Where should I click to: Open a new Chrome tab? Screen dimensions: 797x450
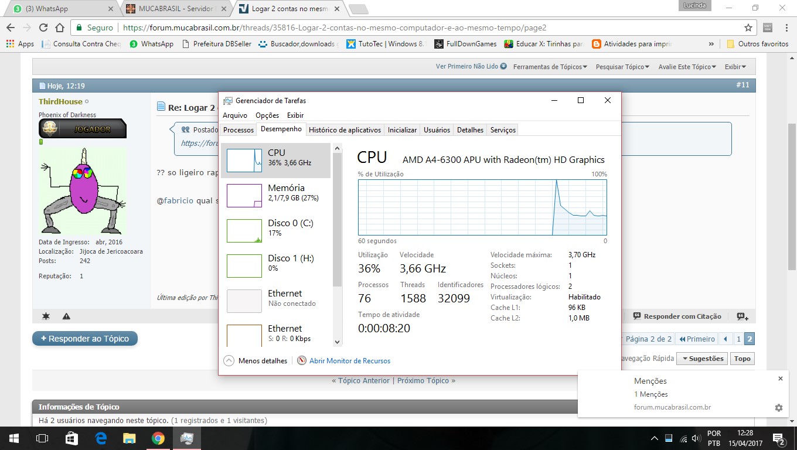(x=358, y=9)
